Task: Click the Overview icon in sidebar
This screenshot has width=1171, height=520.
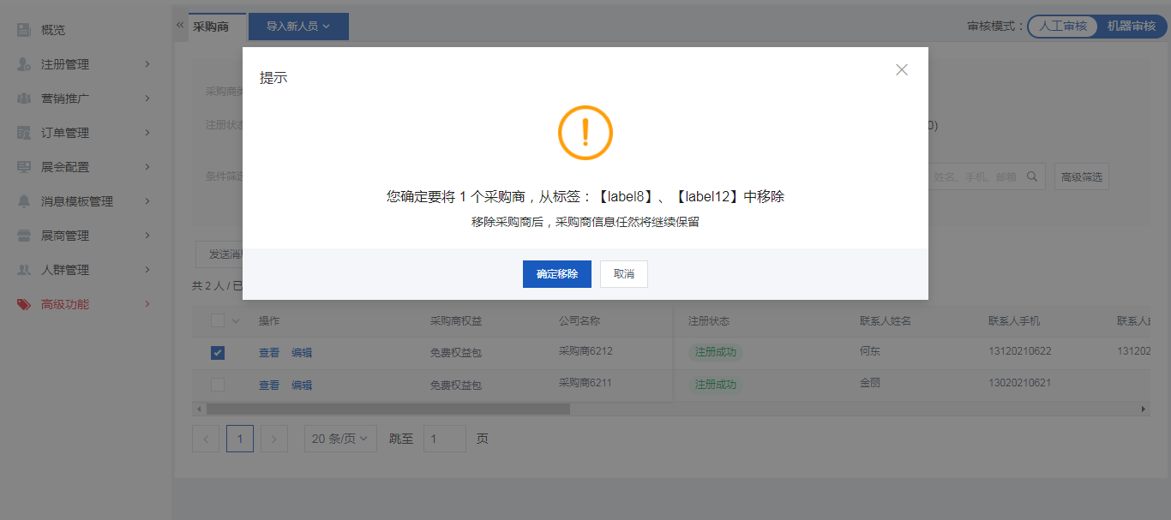Action: click(x=24, y=30)
